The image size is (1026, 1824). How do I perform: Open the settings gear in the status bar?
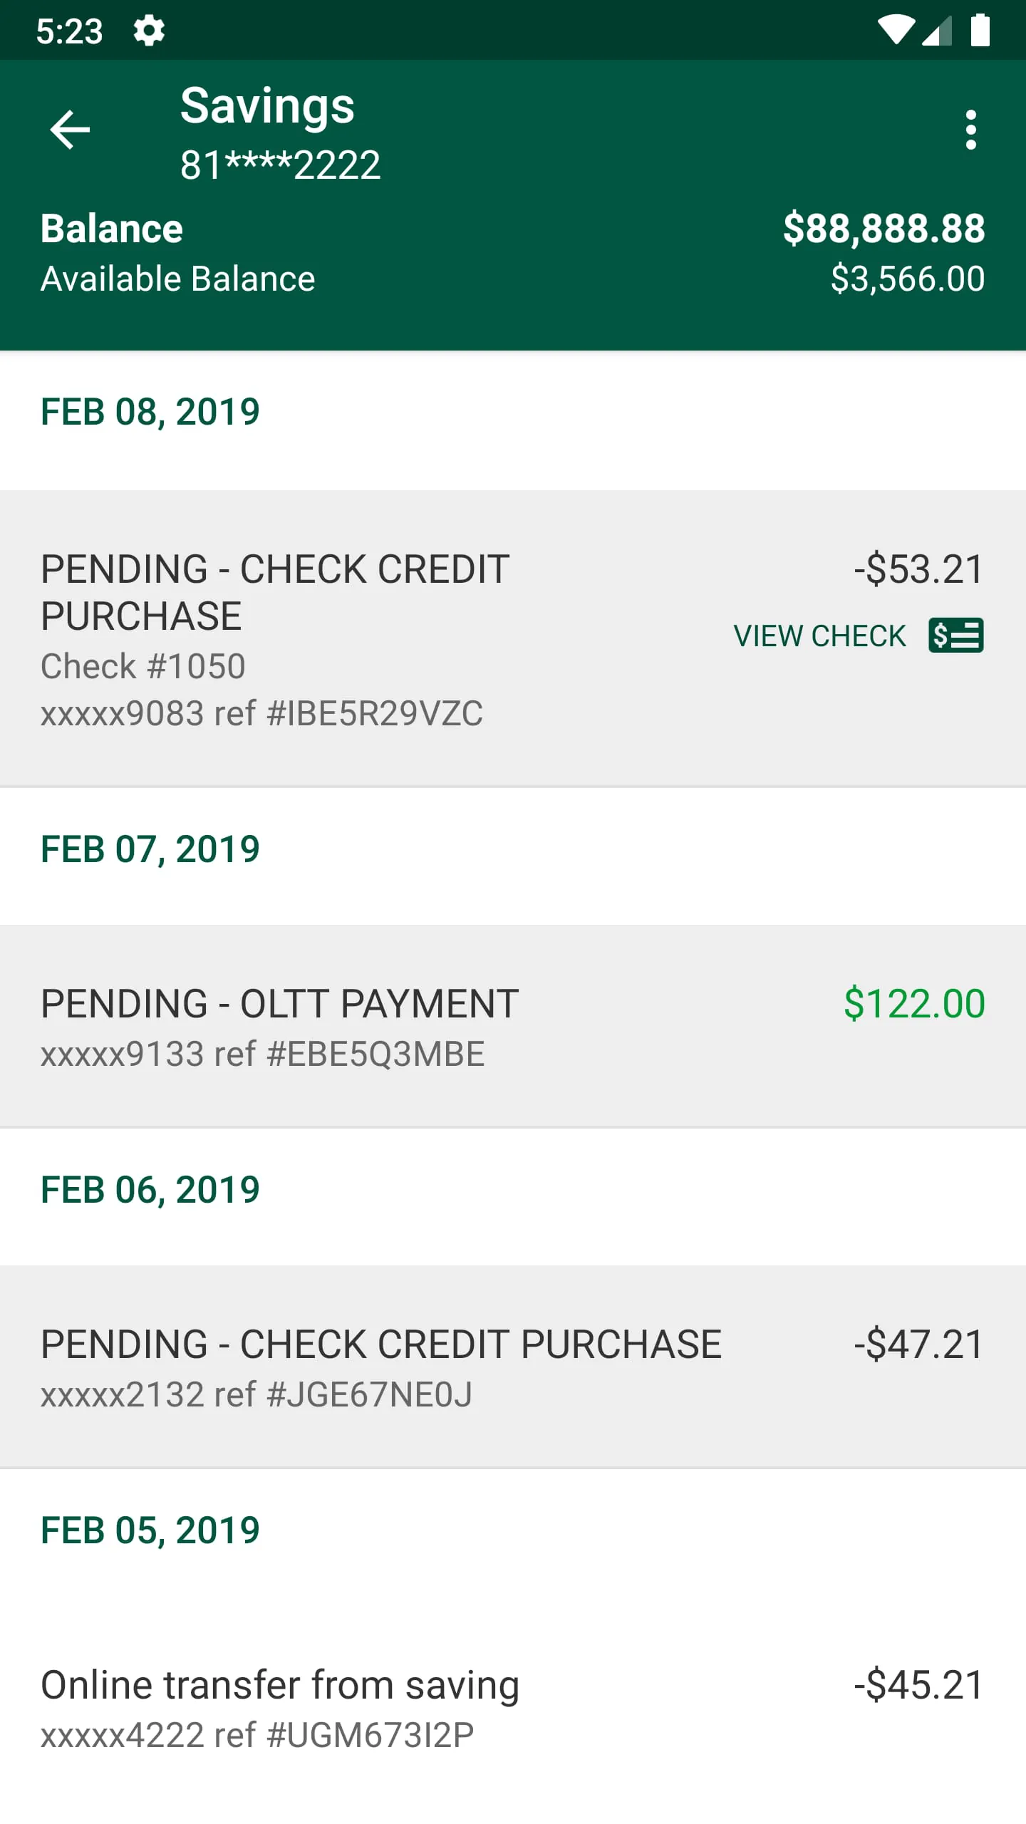pyautogui.click(x=150, y=29)
